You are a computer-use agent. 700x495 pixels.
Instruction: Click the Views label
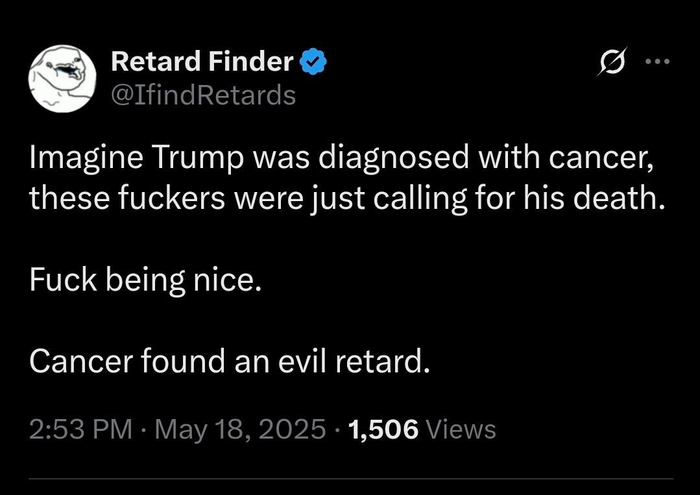463,429
